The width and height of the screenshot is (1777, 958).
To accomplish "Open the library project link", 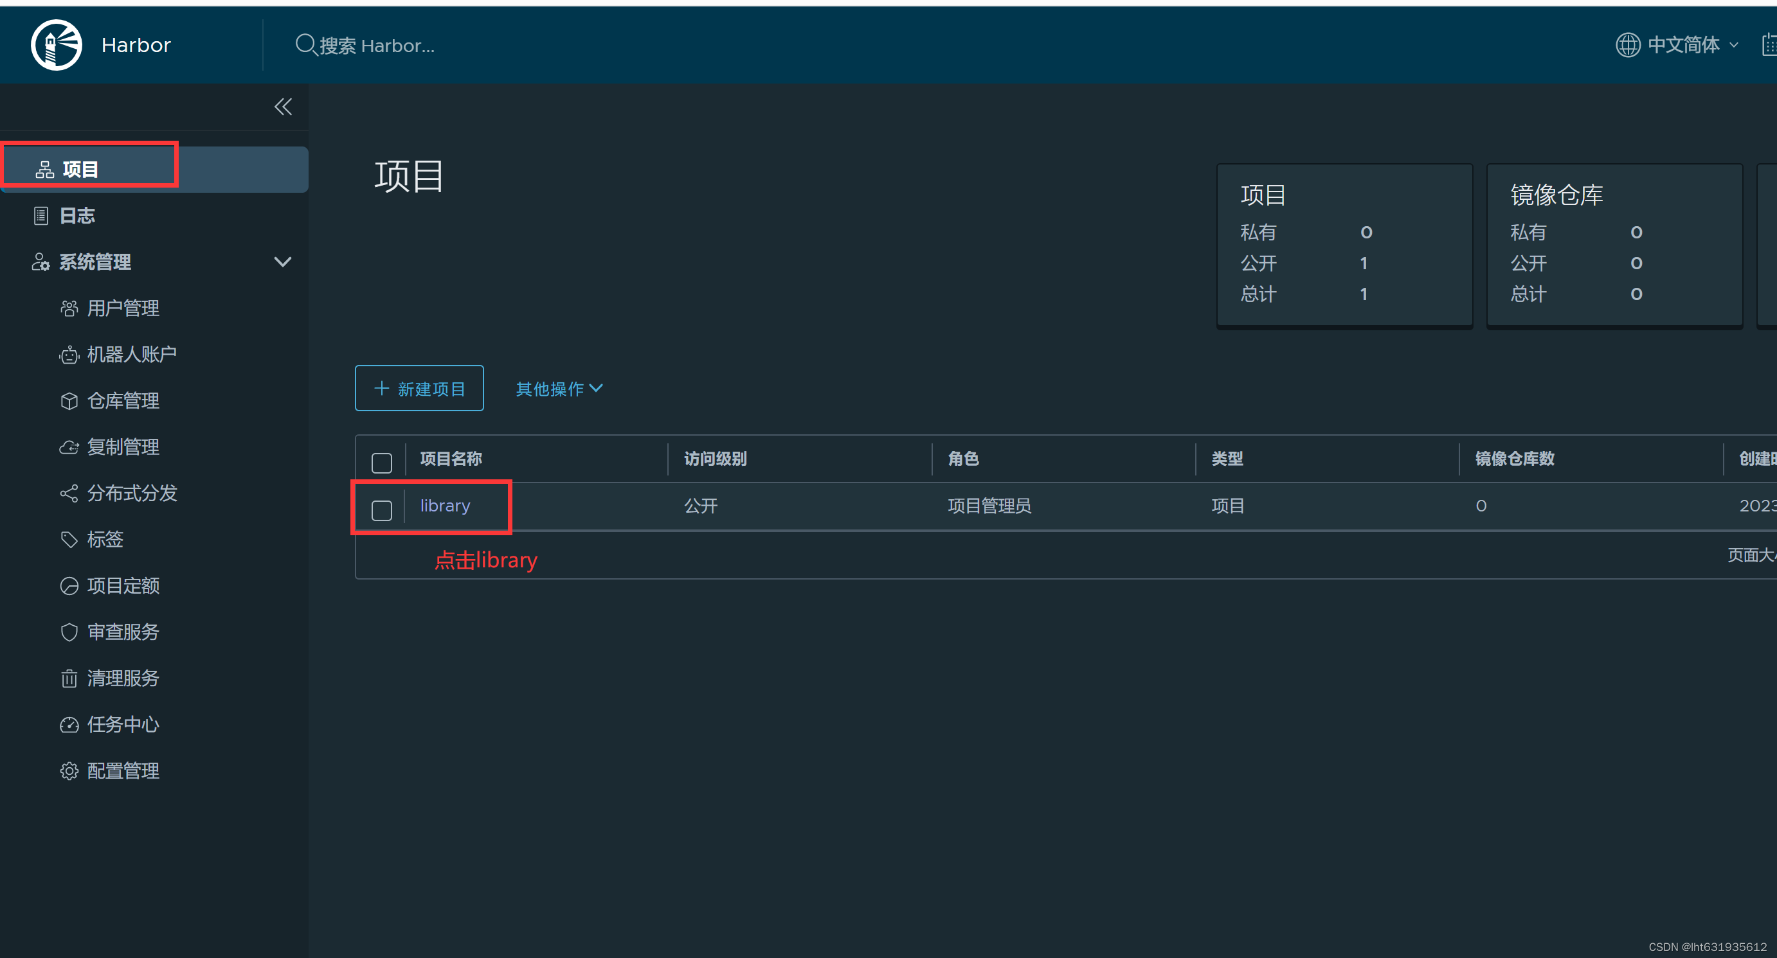I will pyautogui.click(x=445, y=506).
